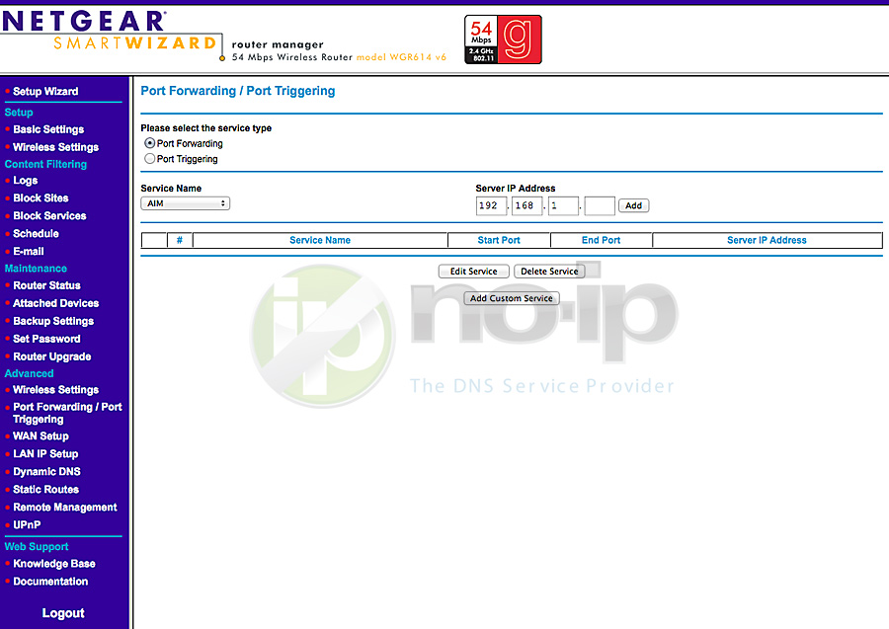This screenshot has width=889, height=629.
Task: Open Router Status under Maintenance
Action: coord(46,285)
